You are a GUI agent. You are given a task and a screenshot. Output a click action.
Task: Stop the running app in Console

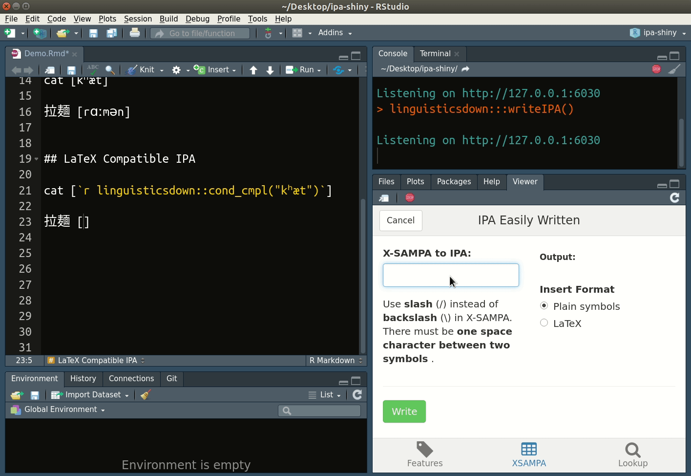click(656, 69)
